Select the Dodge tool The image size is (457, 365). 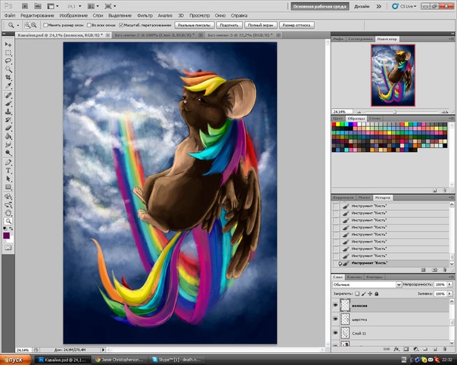click(8, 153)
